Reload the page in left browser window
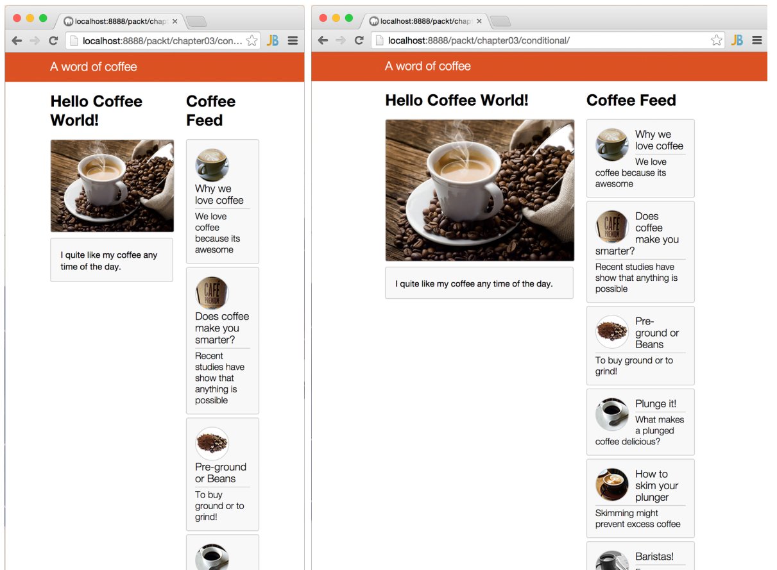777x570 pixels. tap(53, 41)
